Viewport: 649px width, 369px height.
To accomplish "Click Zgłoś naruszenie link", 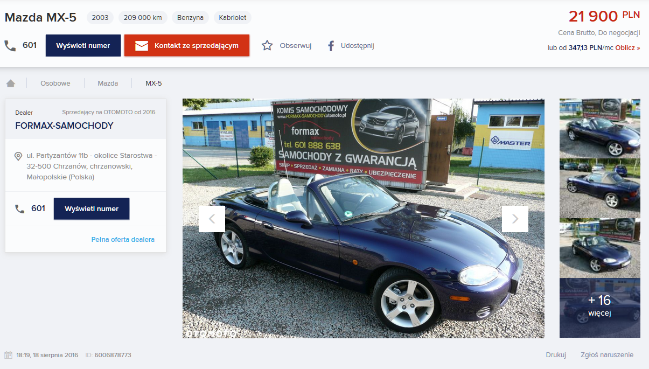I will tap(607, 355).
